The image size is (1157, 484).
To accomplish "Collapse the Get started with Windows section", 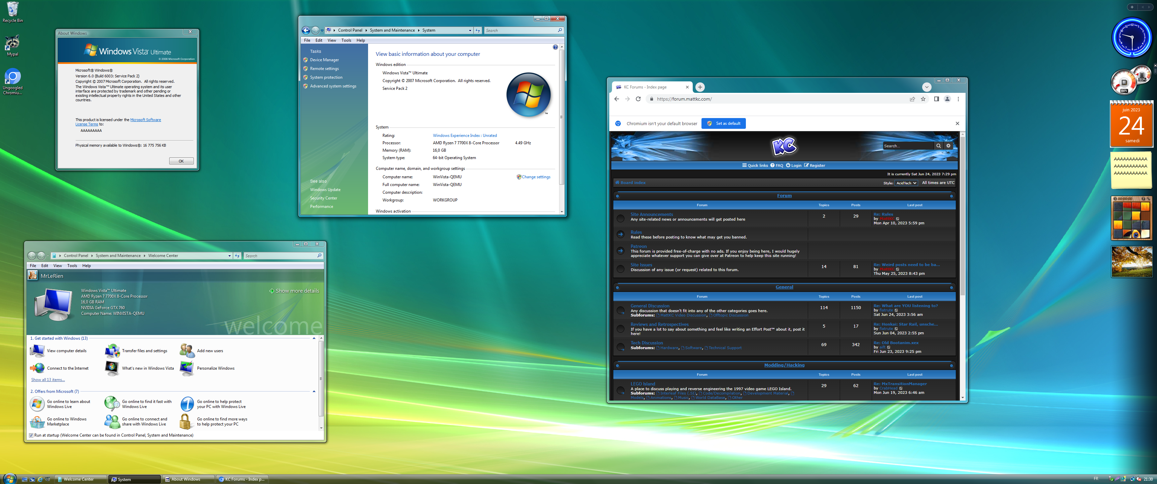I will [x=314, y=338].
